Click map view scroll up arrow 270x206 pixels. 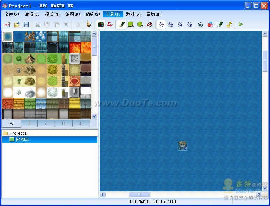(x=265, y=34)
